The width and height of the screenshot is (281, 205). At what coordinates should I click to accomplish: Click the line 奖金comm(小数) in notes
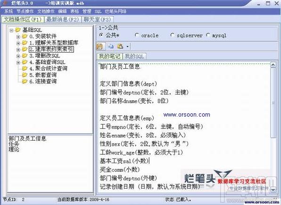[x=120, y=170]
